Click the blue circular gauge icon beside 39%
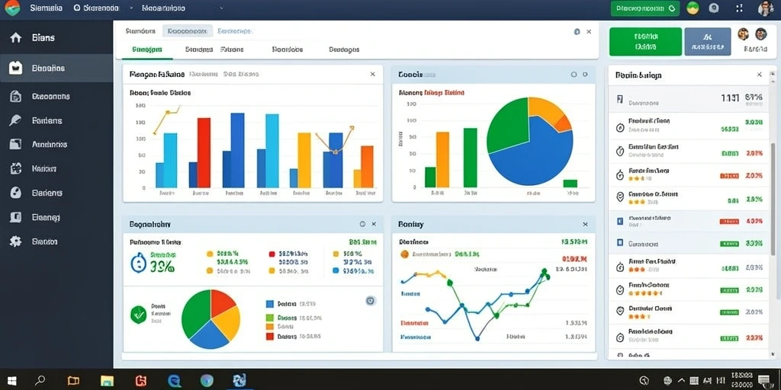Viewport: 781px width, 390px height. point(138,263)
